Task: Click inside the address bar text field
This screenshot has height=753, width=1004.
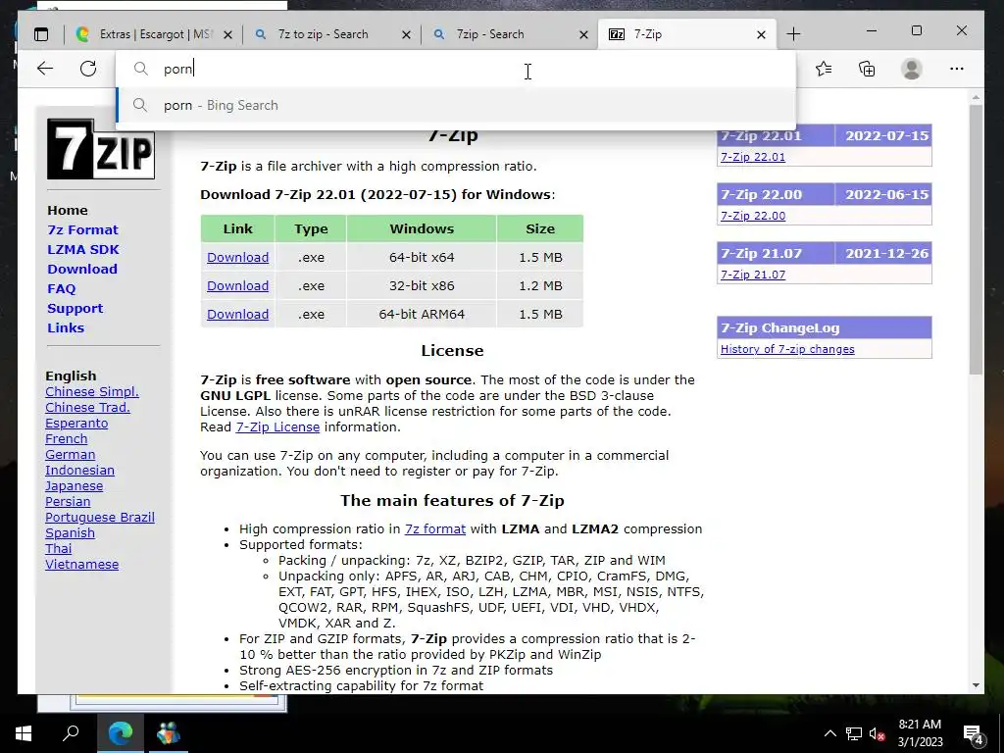Action: [456, 69]
